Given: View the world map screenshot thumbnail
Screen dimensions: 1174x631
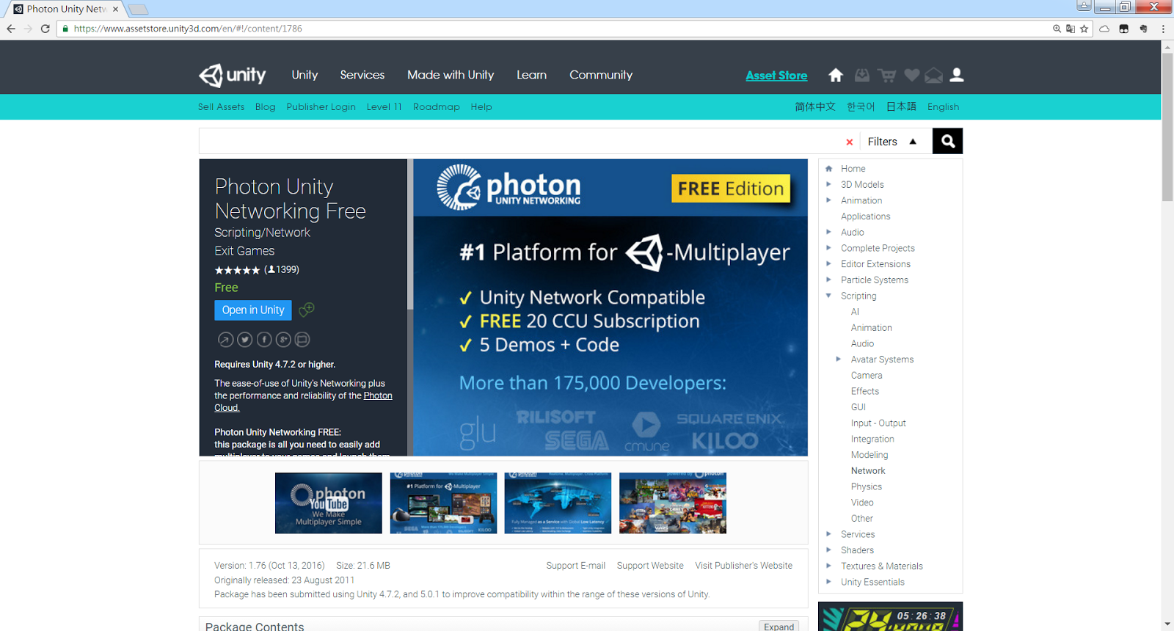Looking at the screenshot, I should pyautogui.click(x=558, y=503).
